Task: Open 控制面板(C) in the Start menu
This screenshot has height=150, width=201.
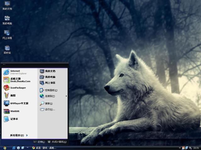Action: (x=50, y=90)
